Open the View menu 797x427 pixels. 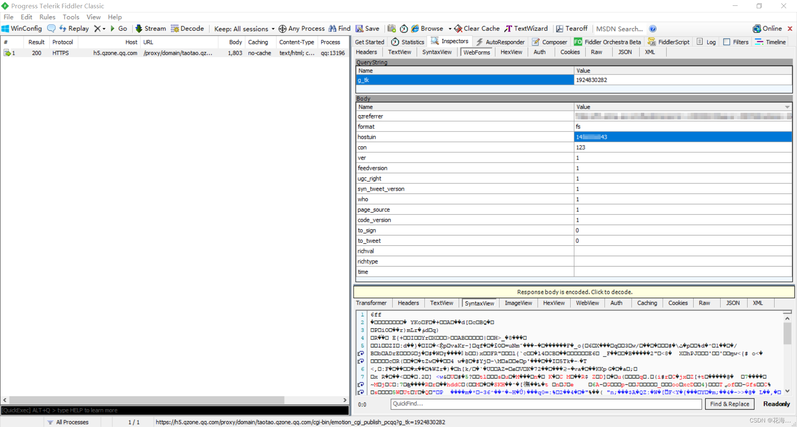[93, 17]
